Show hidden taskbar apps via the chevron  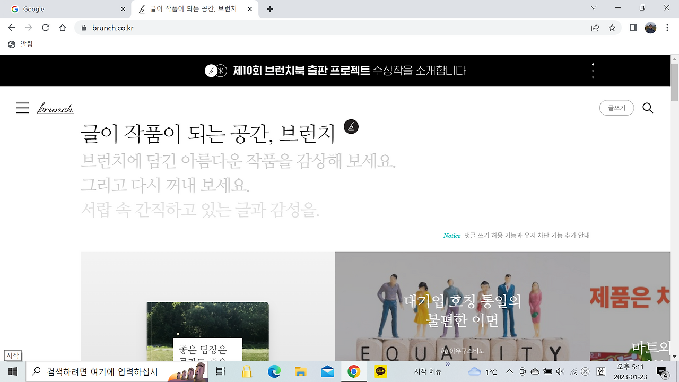click(447, 364)
